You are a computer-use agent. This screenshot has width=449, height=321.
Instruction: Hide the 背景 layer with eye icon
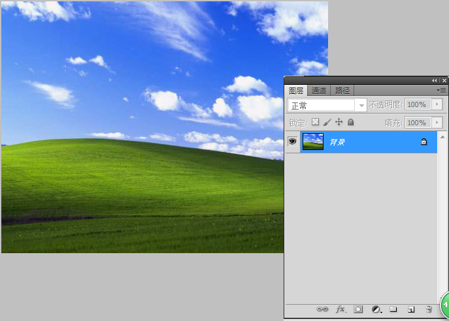(x=292, y=141)
